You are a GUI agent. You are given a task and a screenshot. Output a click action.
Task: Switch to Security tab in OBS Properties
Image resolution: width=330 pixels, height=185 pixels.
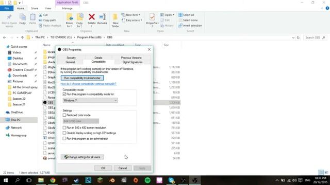click(71, 58)
